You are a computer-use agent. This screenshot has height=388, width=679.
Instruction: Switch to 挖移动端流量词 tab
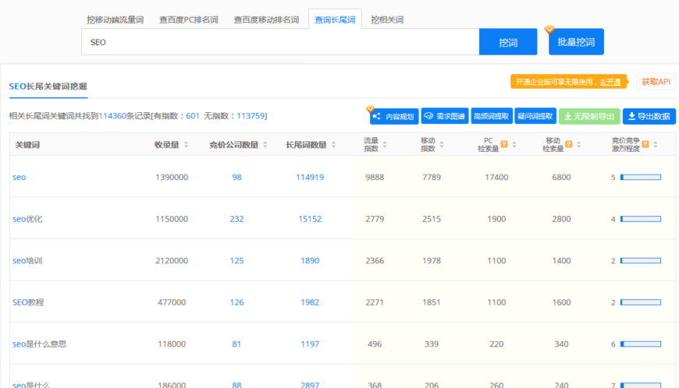tap(116, 20)
